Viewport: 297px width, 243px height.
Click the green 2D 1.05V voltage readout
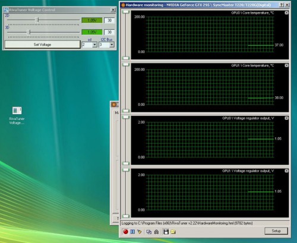92,20
